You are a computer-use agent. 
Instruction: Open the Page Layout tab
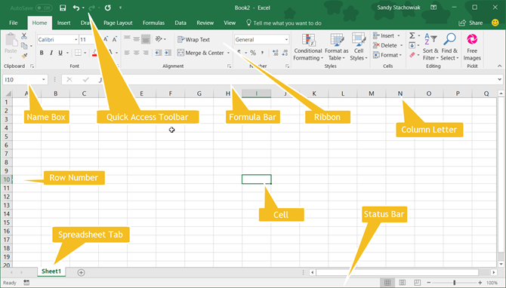[x=118, y=23]
